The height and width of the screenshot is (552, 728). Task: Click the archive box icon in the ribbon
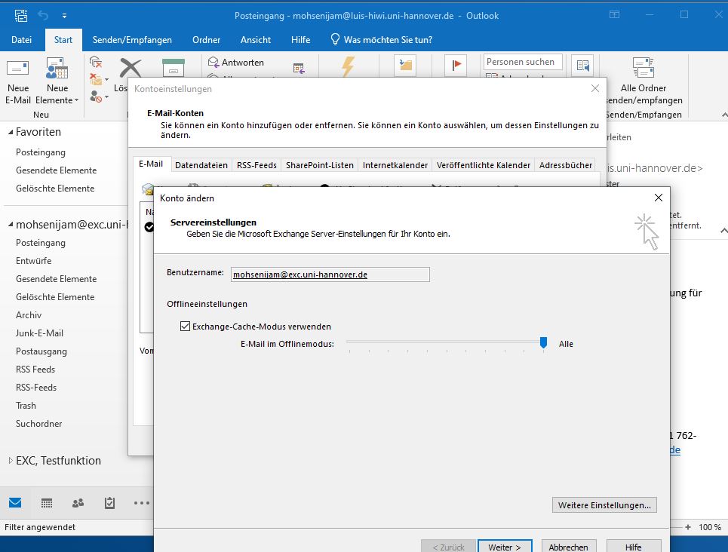pos(174,68)
